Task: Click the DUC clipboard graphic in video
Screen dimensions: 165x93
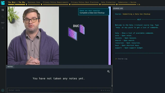Action: click(82, 29)
